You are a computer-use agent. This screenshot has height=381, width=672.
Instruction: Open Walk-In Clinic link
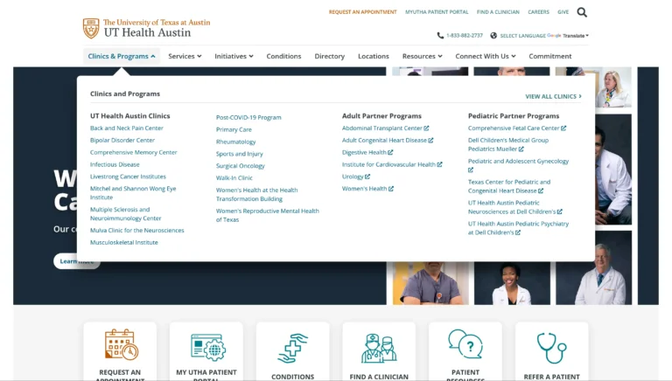[x=234, y=177]
